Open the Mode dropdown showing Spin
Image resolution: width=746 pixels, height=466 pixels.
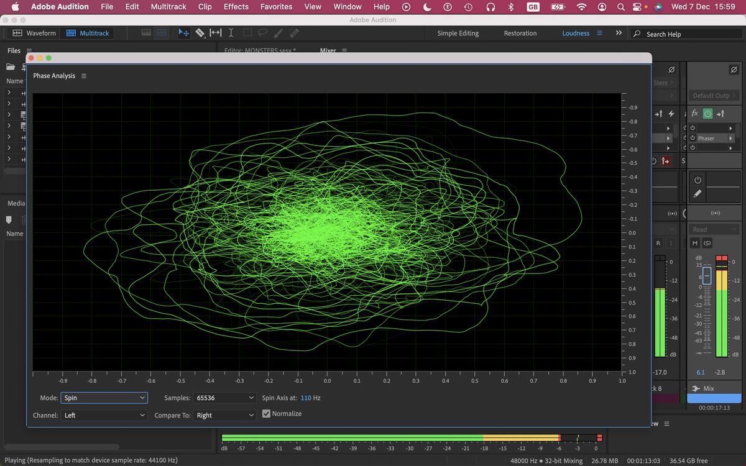[104, 398]
